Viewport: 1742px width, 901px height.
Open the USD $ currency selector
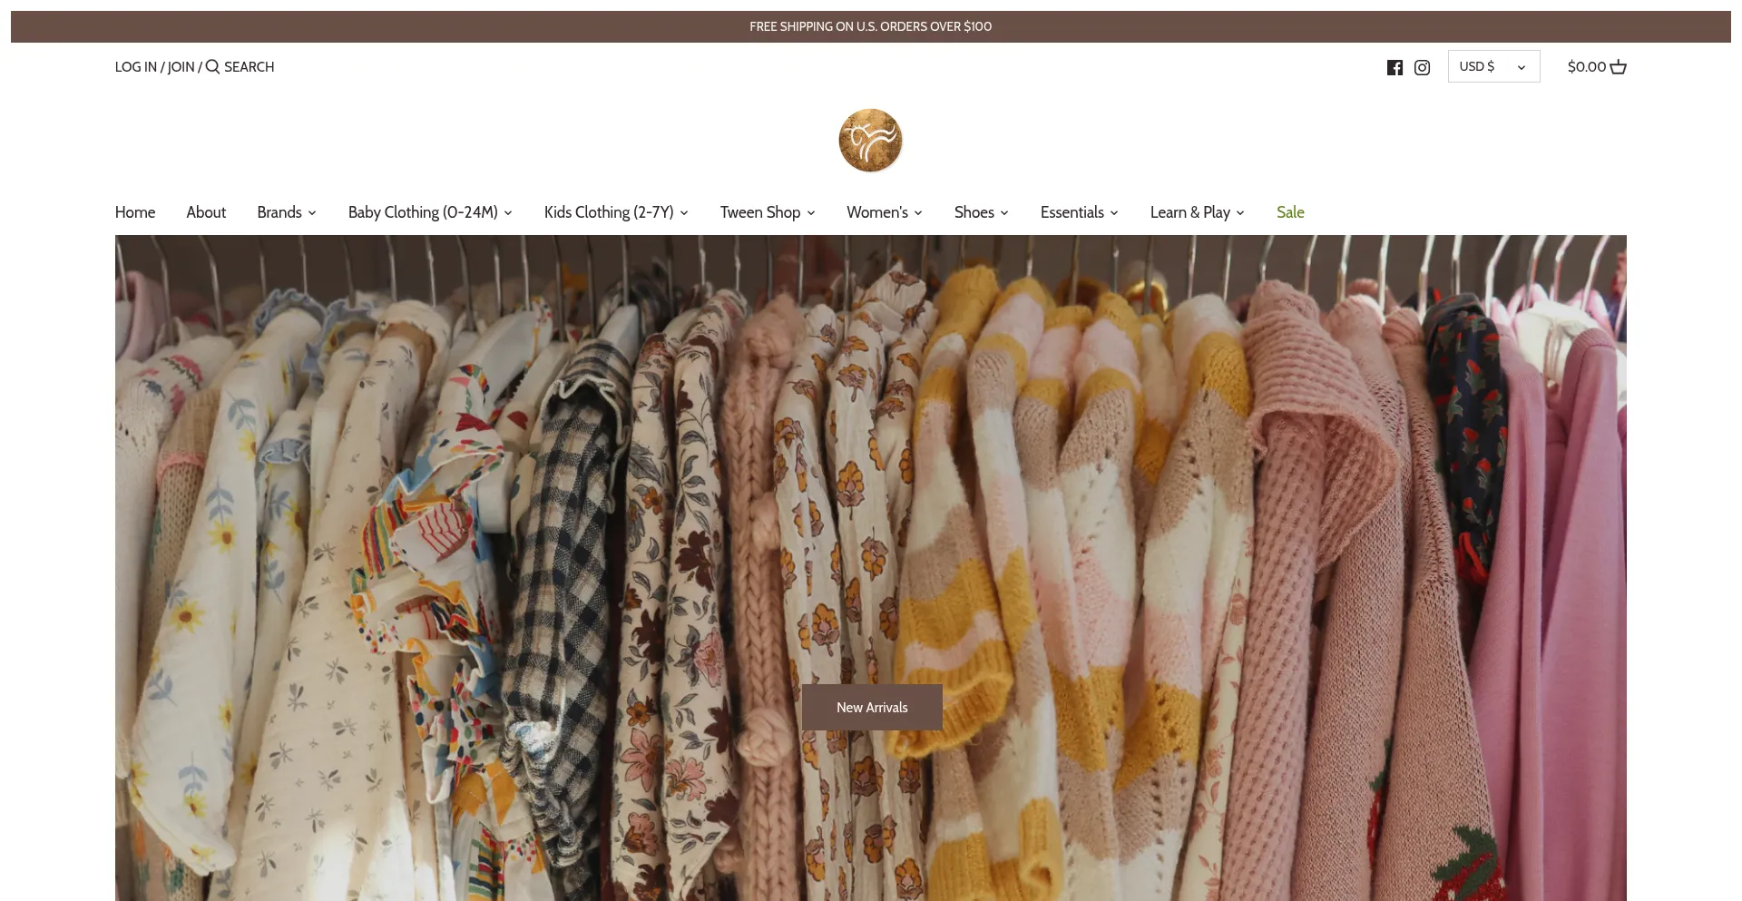[1493, 66]
